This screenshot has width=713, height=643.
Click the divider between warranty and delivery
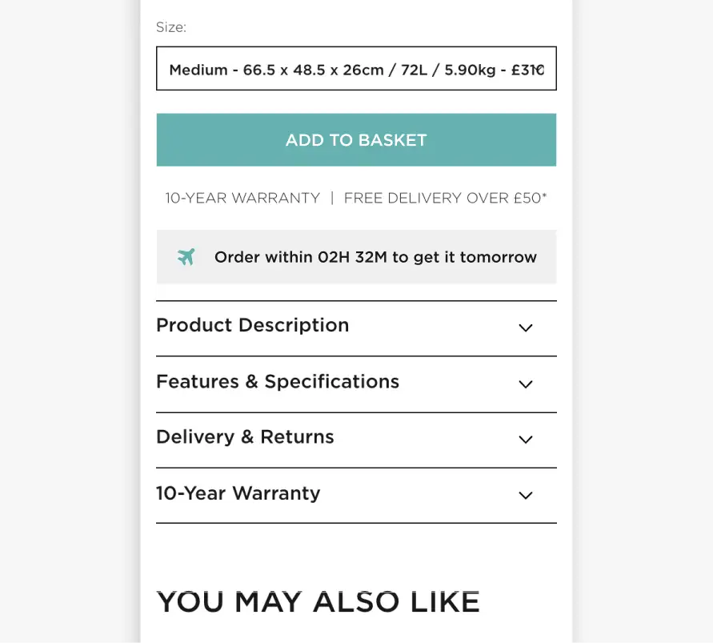(332, 198)
